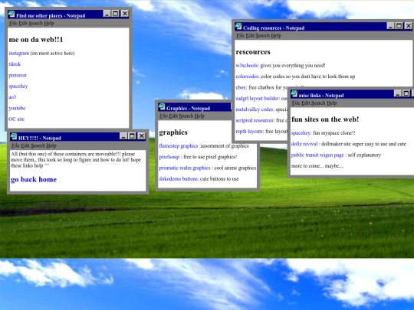This screenshot has height=310, width=414.
Task: Open the flamestep graphics link
Action: 179,145
